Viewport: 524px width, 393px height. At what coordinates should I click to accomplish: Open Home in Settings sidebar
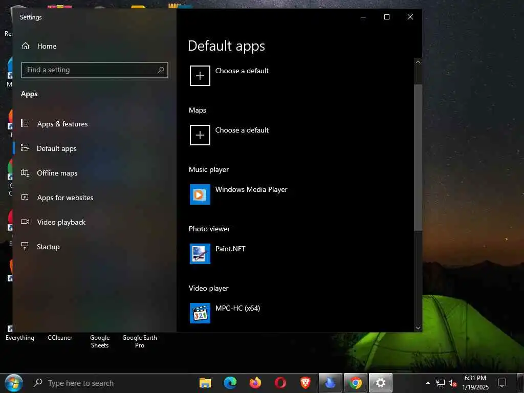tap(47, 46)
